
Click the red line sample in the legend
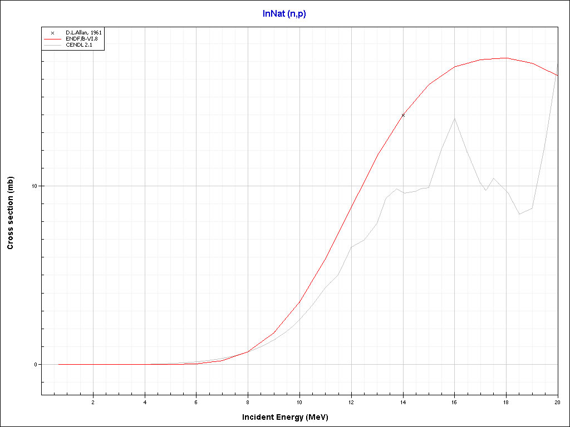(x=52, y=39)
